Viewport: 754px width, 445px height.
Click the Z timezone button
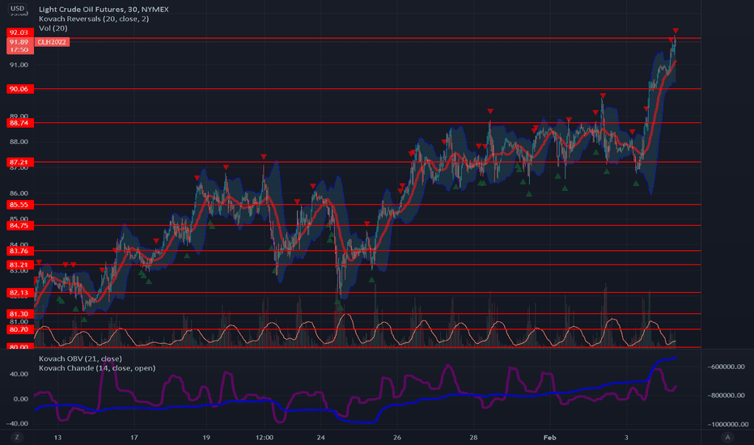17,437
